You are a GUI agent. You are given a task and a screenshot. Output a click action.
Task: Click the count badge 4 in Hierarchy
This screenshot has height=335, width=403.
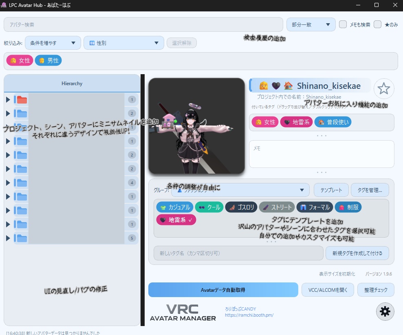point(132,183)
